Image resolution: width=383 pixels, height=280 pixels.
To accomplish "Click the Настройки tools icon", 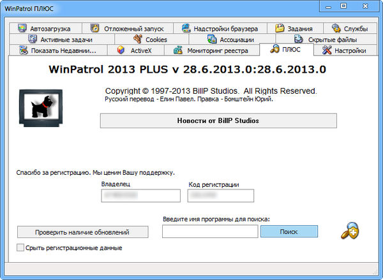I will click(x=327, y=50).
